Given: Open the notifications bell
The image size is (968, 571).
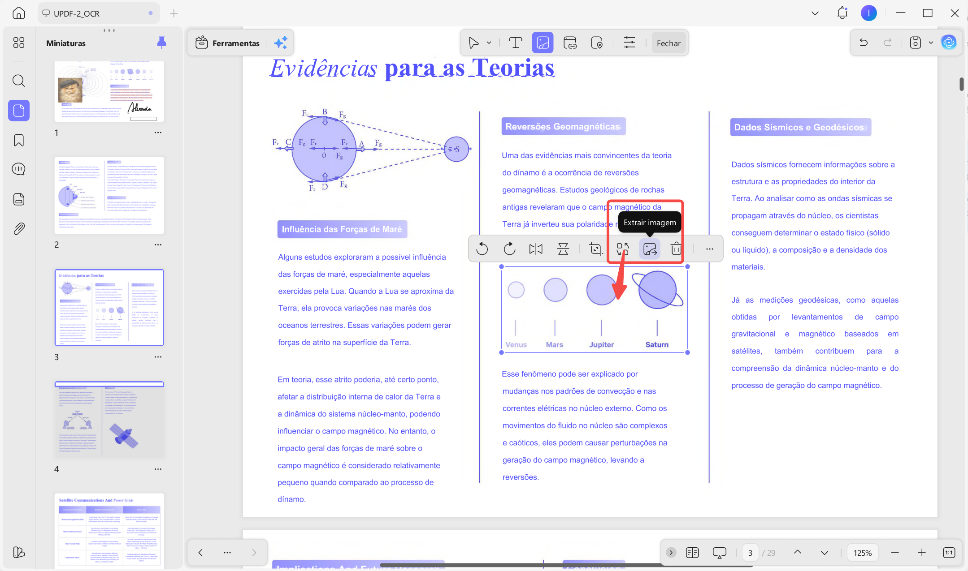Looking at the screenshot, I should (x=842, y=13).
